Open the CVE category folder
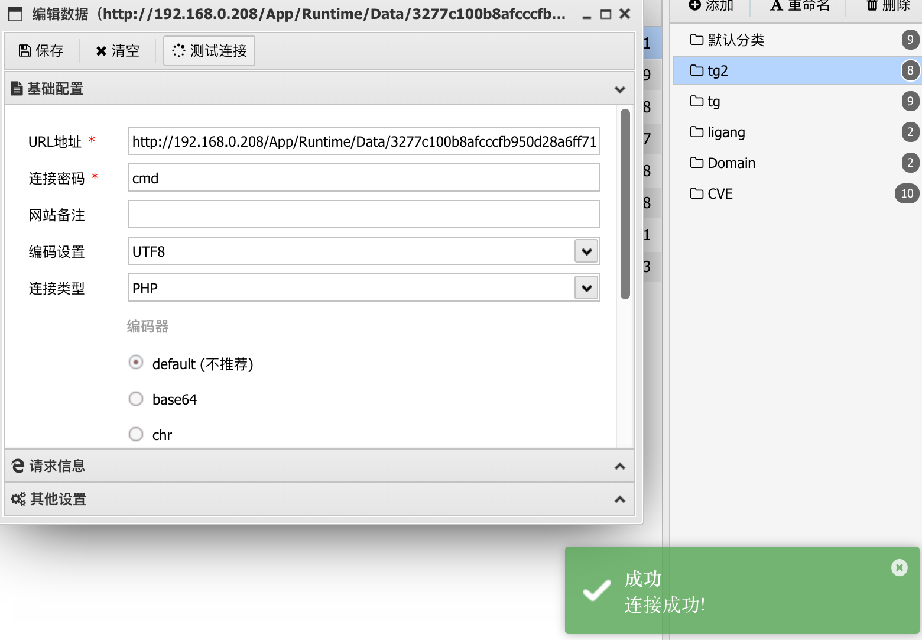Viewport: 922px width, 640px height. 720,194
